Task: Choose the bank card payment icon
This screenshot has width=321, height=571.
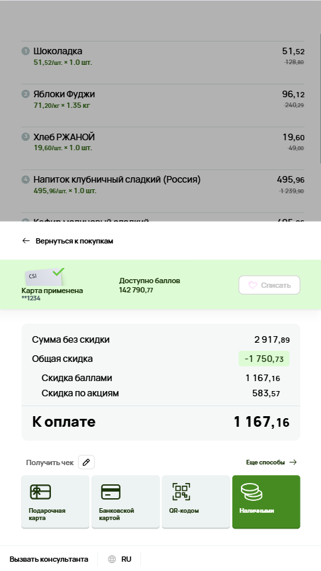Action: (x=111, y=492)
